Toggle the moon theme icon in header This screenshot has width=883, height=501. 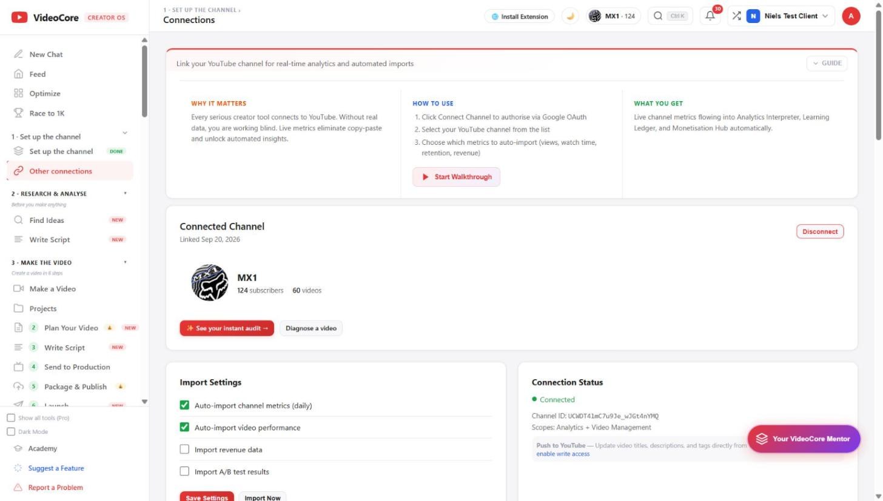click(570, 16)
